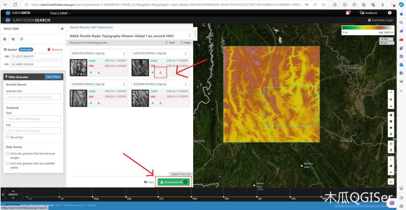Screen dimensions: 406x210
Task: Open the help question mark icon
Action: tap(390, 13)
